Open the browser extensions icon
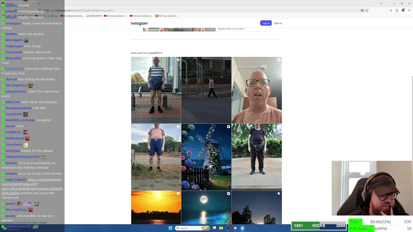The image size is (413, 232). coord(397,10)
